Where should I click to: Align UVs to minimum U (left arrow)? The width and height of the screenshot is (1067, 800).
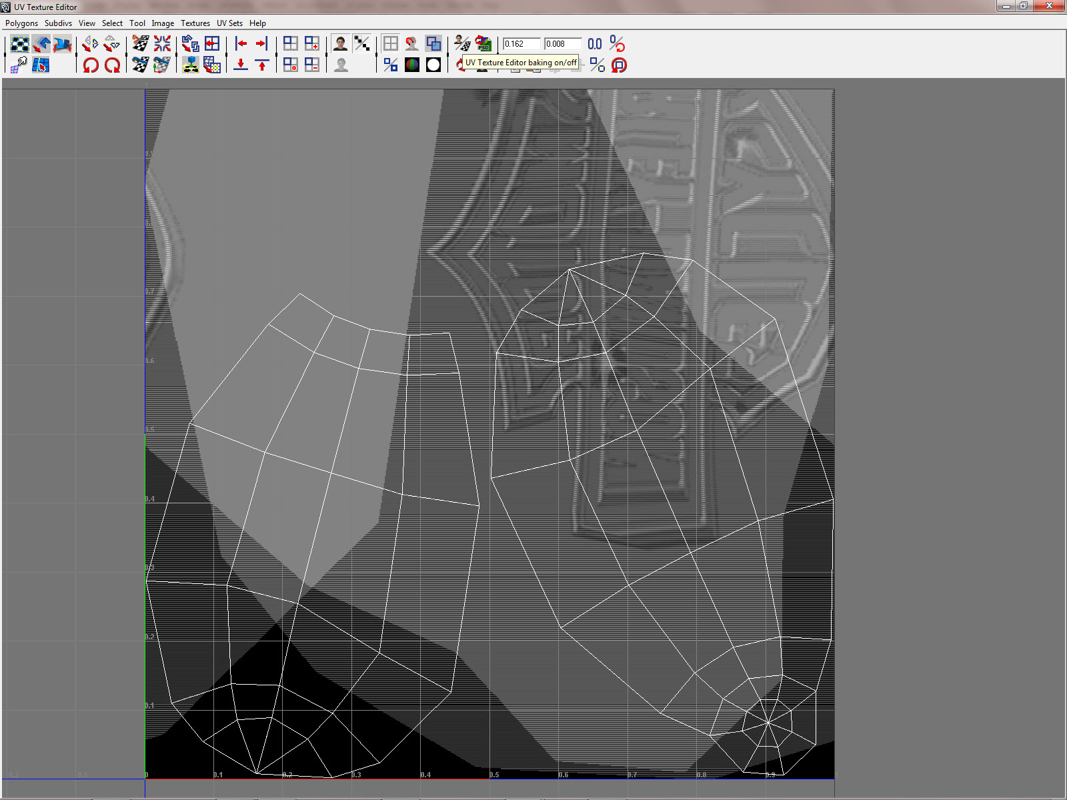pos(241,44)
